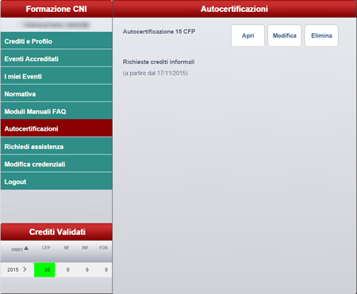Click the CFP column header
This screenshot has width=357, height=294.
pos(46,248)
